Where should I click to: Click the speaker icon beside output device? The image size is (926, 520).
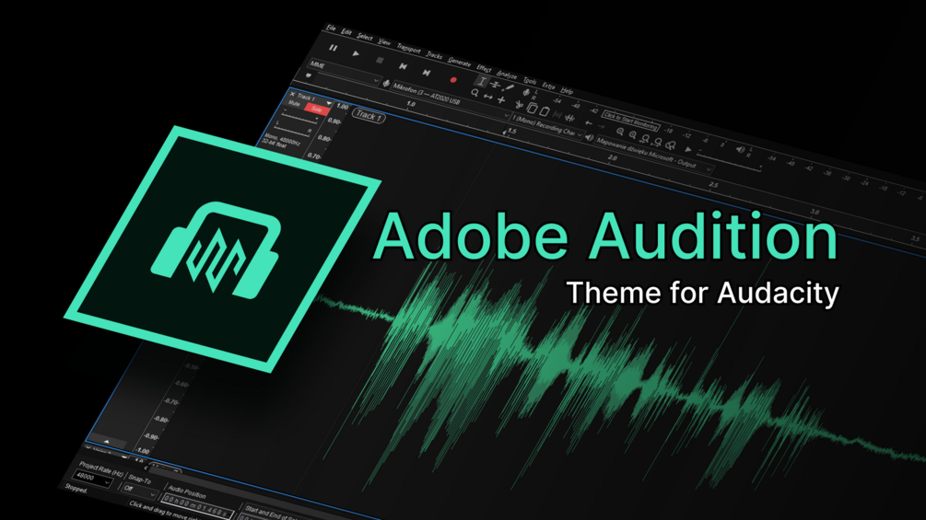point(589,137)
